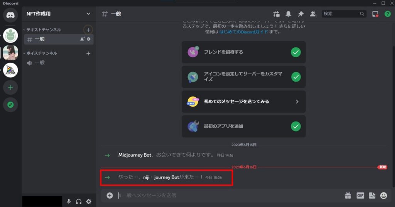Open edit channel gear on 一般 channel
The height and width of the screenshot is (207, 395).
coord(89,39)
